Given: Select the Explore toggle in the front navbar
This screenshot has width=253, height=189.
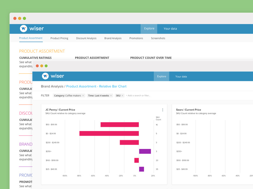Looking at the screenshot, I should (x=161, y=76).
